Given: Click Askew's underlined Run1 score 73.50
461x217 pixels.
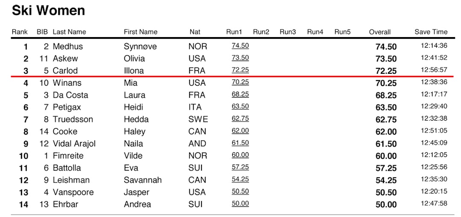Looking at the screenshot, I should pyautogui.click(x=240, y=58).
